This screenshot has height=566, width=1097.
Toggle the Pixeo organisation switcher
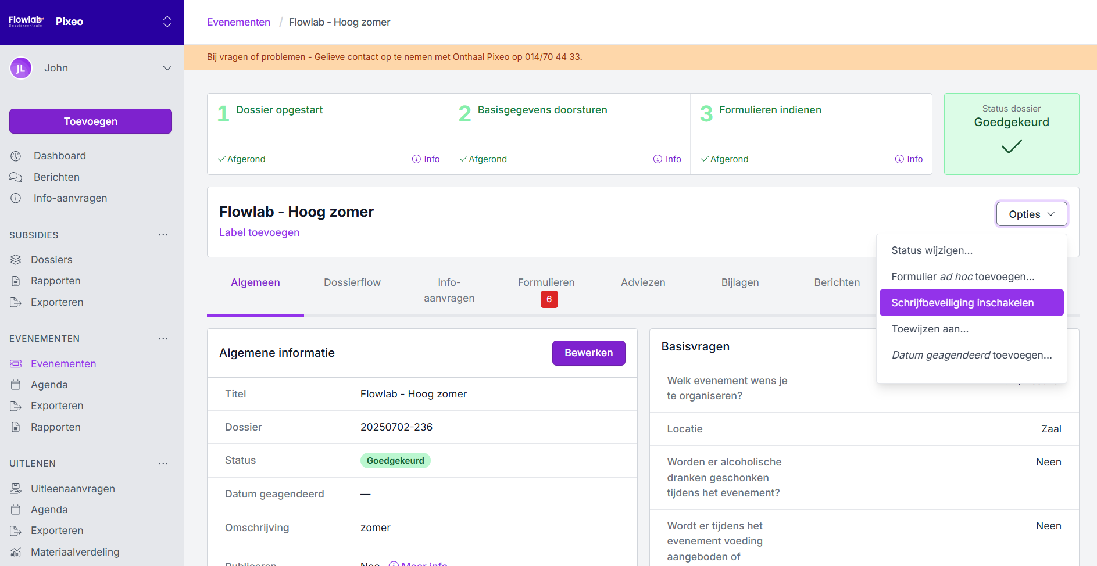[167, 22]
